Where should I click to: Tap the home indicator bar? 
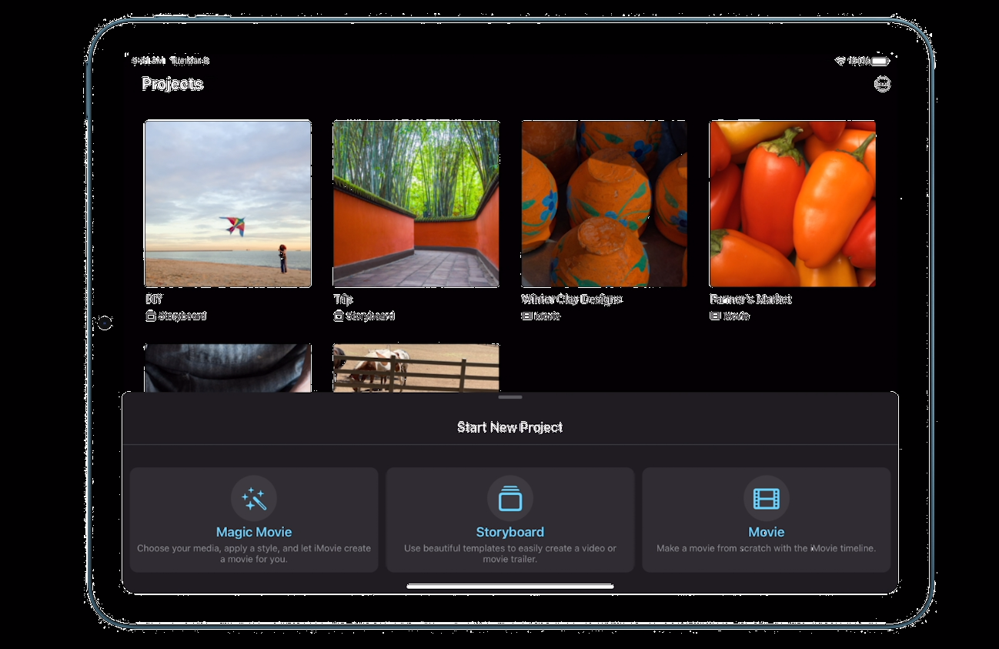pos(510,587)
